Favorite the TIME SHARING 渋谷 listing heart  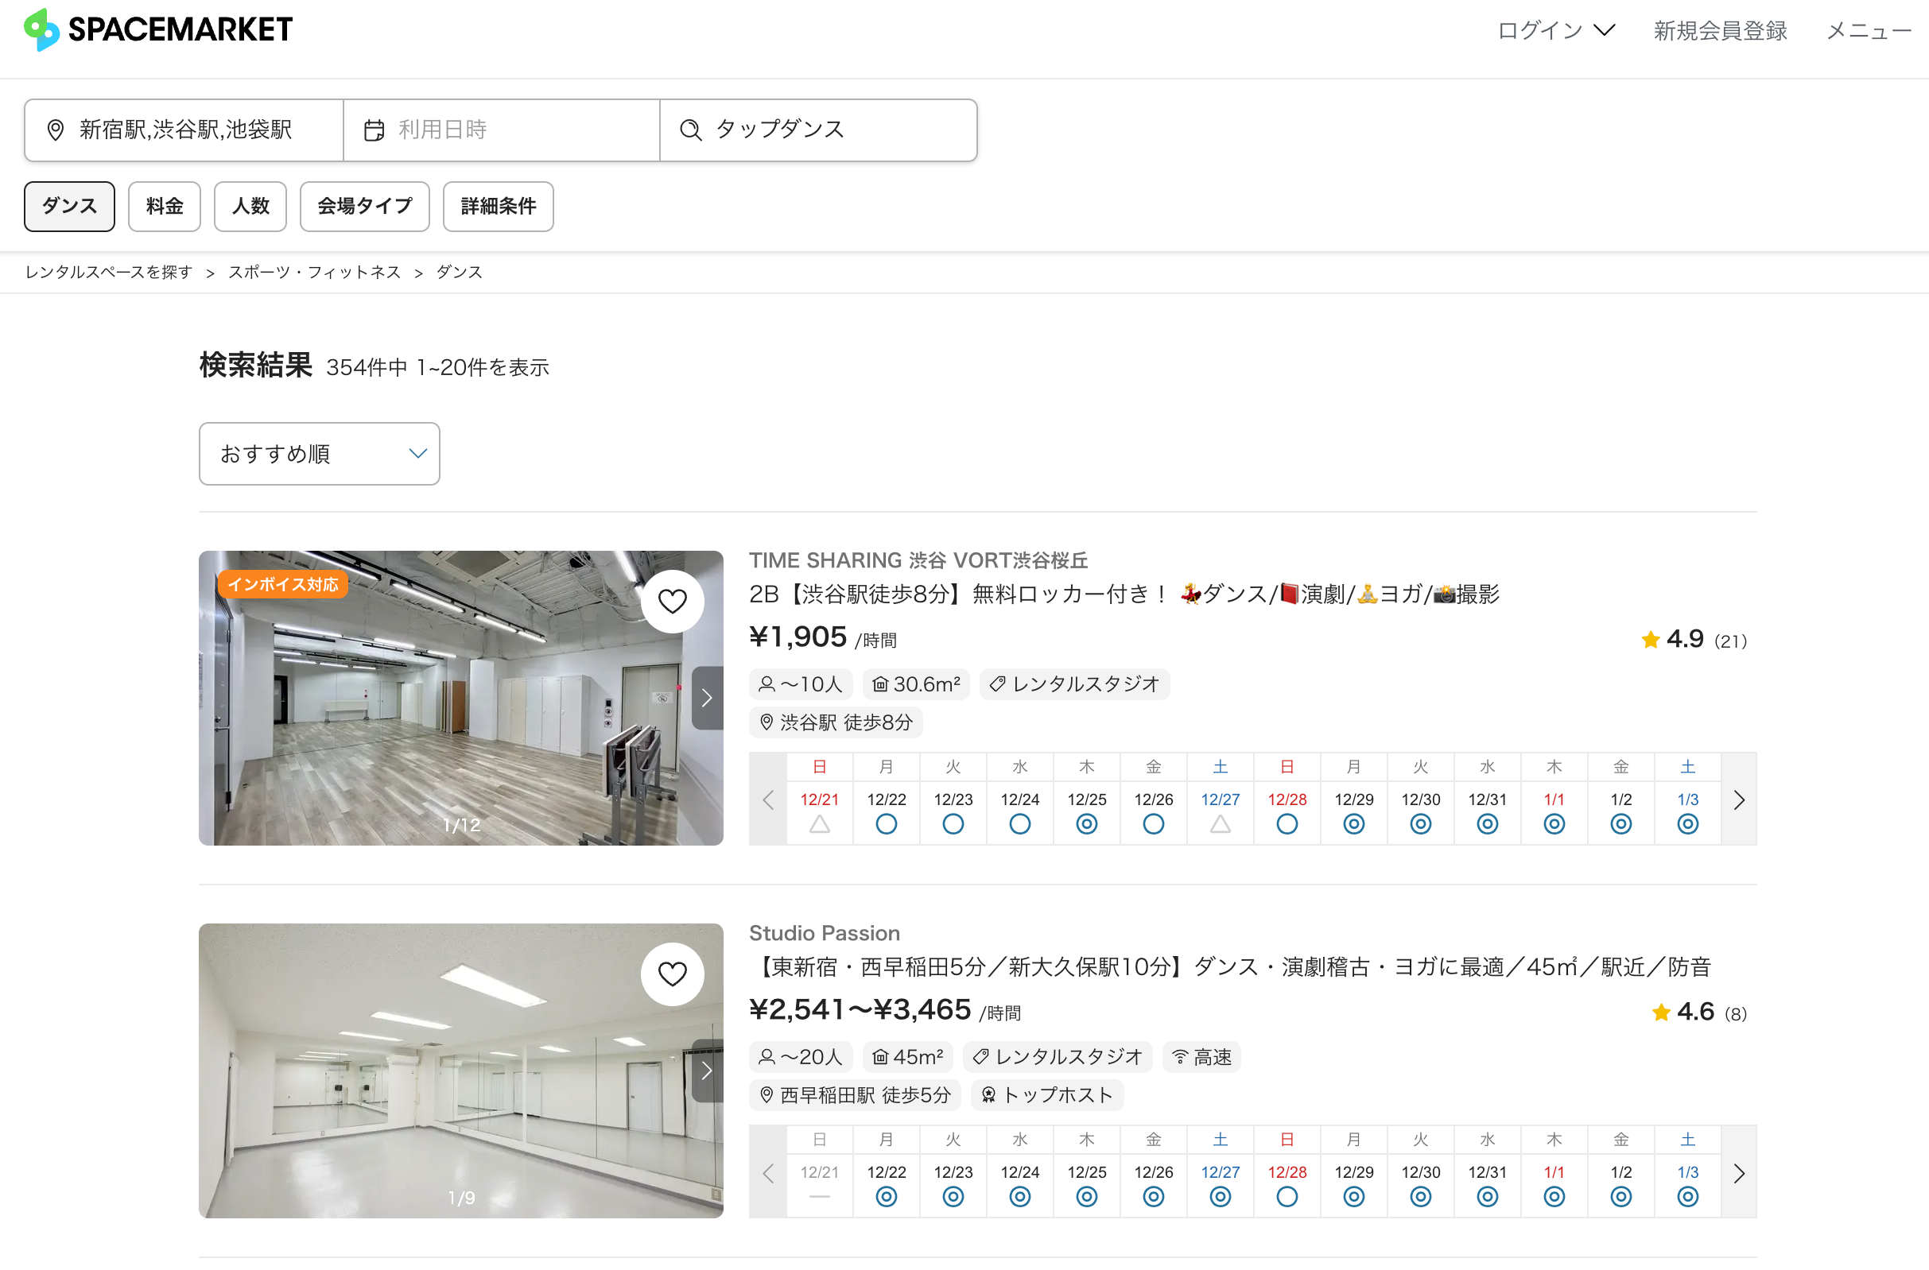672,601
